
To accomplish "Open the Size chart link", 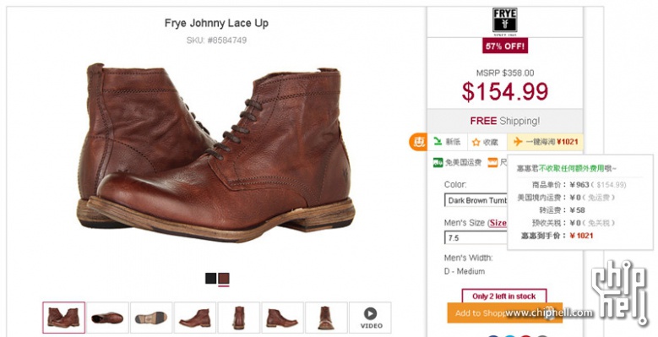I will pyautogui.click(x=498, y=223).
